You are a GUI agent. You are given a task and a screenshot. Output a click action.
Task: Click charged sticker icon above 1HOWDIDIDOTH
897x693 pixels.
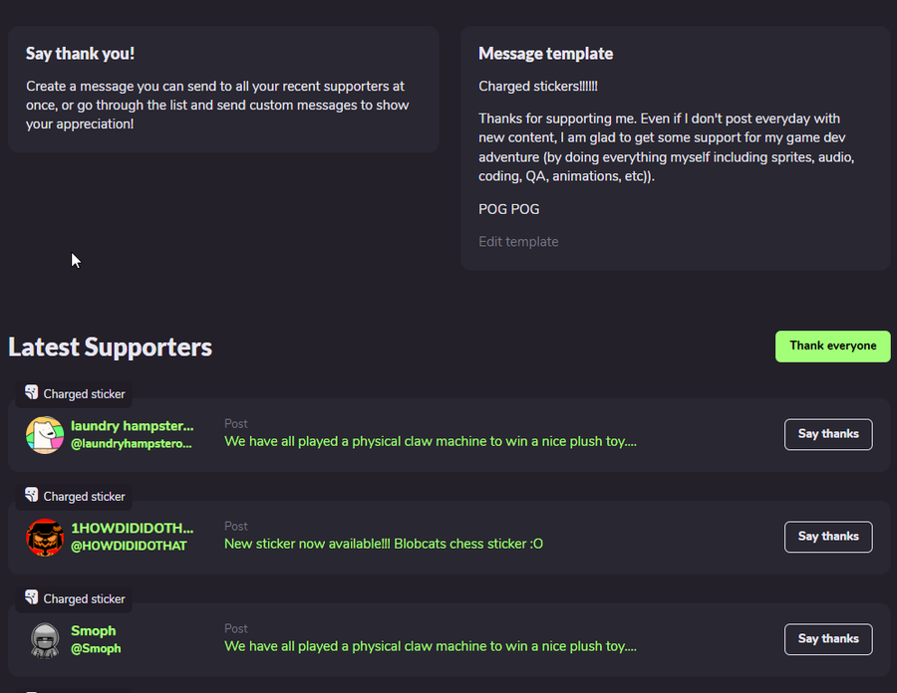point(32,495)
